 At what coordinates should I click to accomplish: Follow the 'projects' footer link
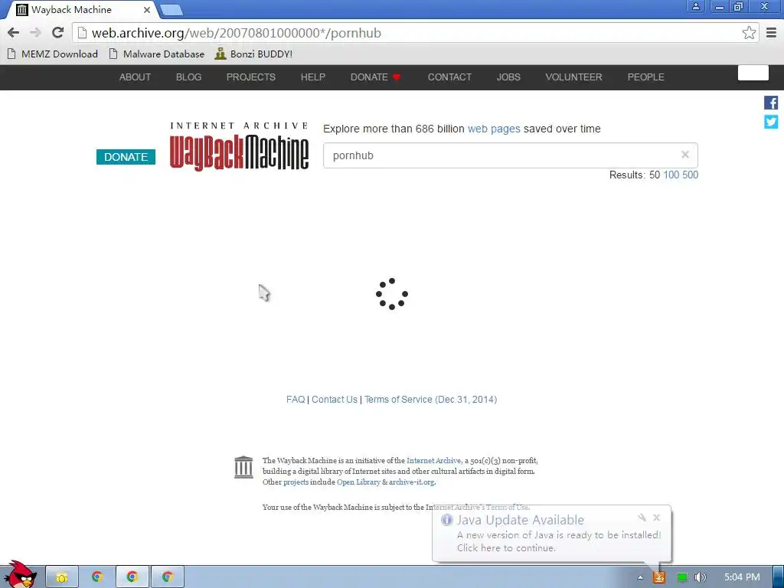[296, 482]
